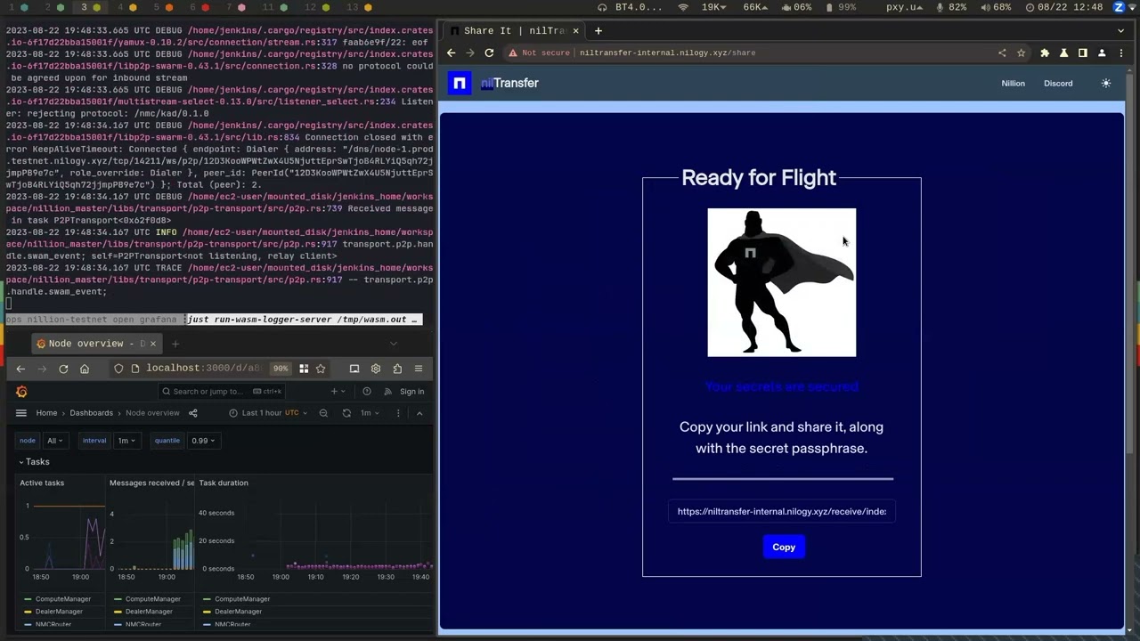Select Node overview tab in Firefox
The image size is (1140, 641).
96,344
